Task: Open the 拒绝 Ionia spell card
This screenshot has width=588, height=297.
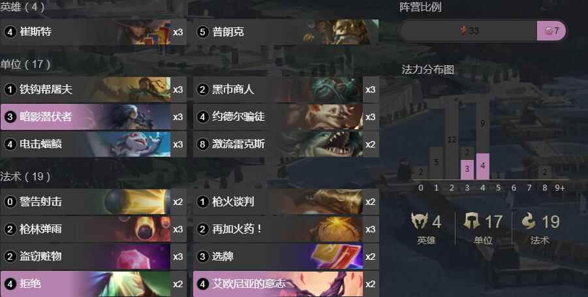Action: tap(93, 284)
